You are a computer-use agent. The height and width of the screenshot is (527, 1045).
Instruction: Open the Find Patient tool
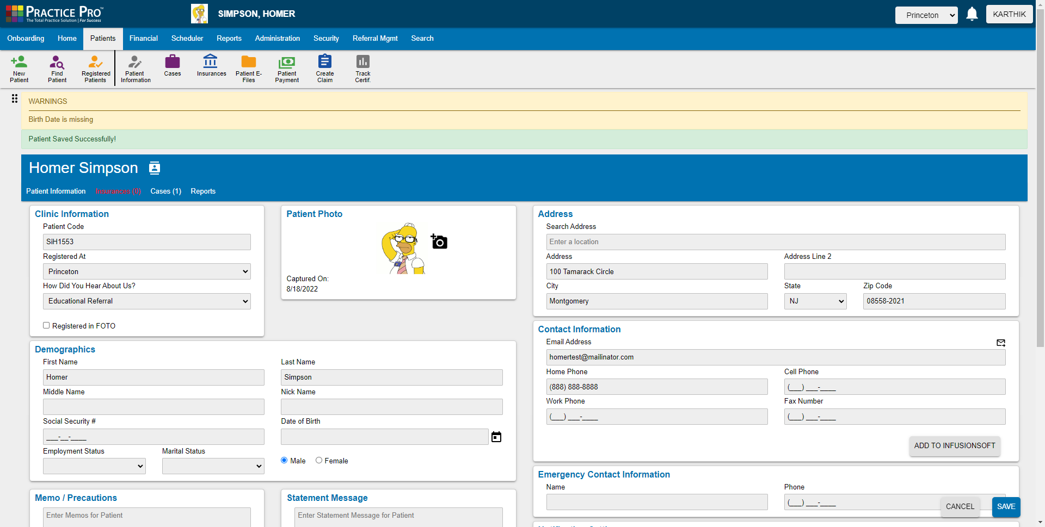(x=57, y=68)
